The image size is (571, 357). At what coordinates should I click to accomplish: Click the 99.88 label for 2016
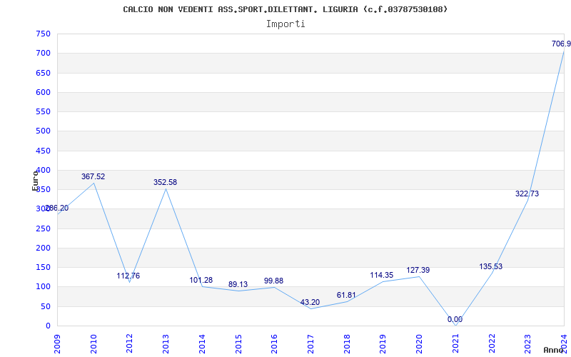click(x=273, y=281)
